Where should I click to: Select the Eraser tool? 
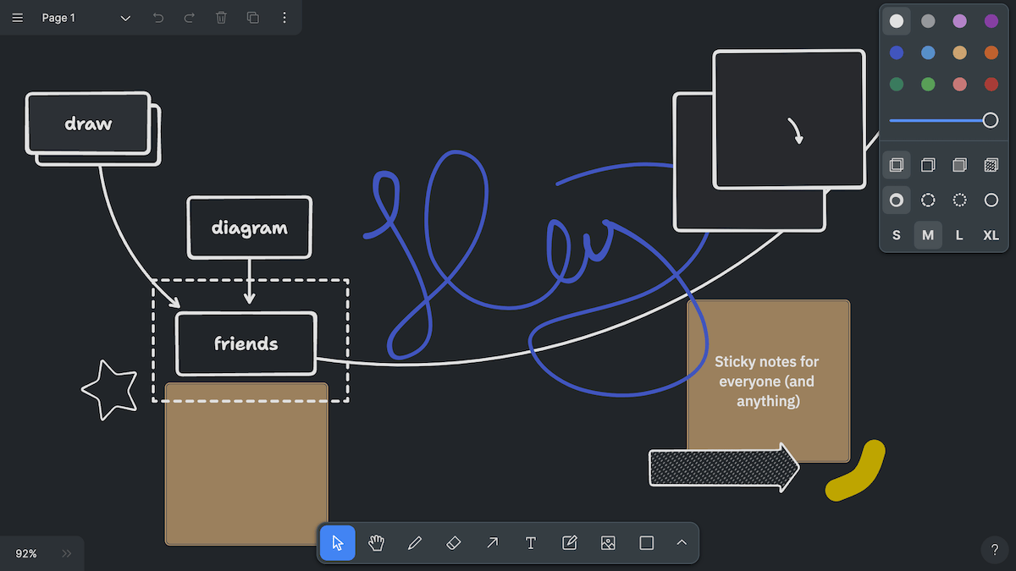coord(453,543)
